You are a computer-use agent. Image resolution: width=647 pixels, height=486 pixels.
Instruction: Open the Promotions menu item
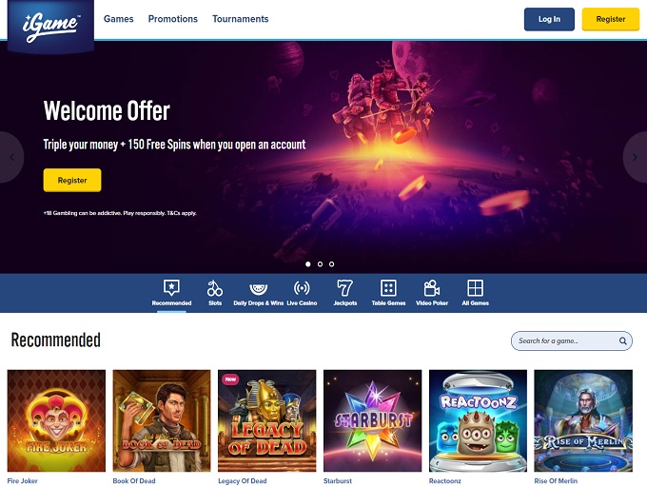coord(173,19)
